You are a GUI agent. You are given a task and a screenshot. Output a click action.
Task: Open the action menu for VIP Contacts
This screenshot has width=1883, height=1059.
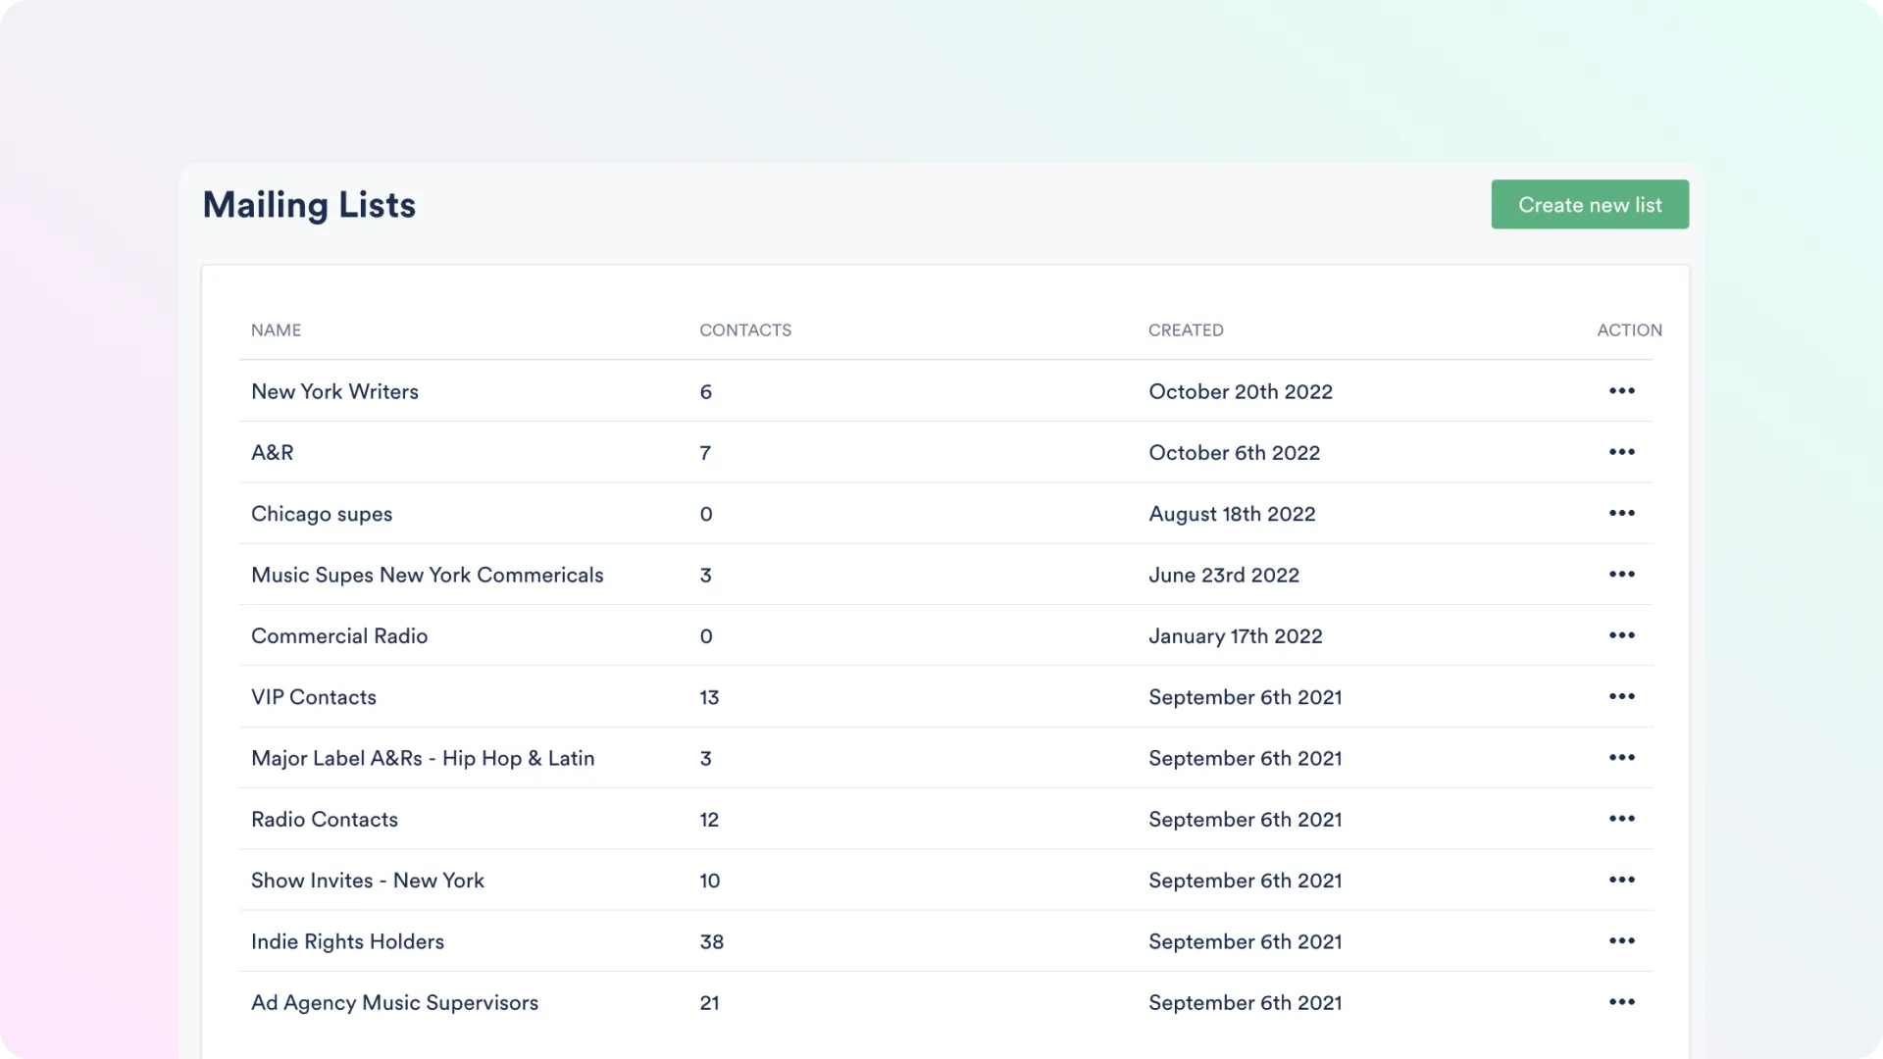click(x=1622, y=696)
